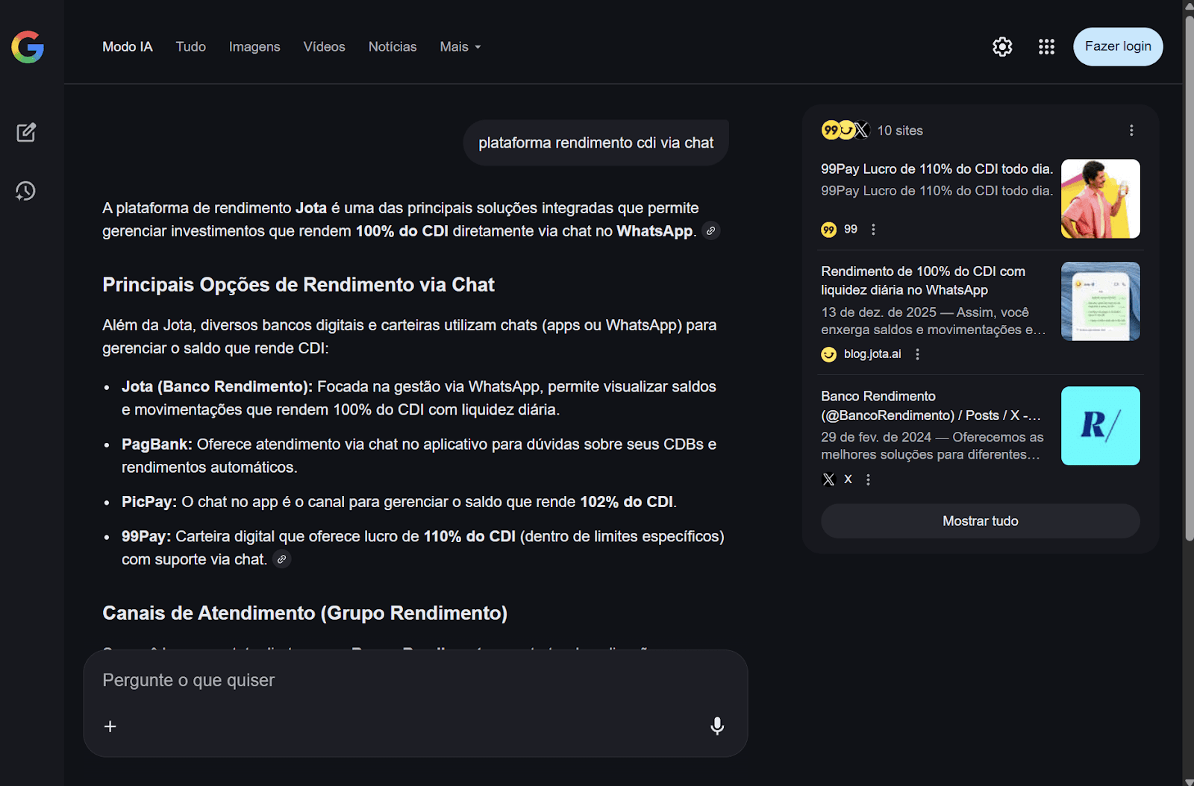The height and width of the screenshot is (786, 1194).
Task: Click the query bubble plataforma rendimento cdi via chat
Action: [596, 143]
